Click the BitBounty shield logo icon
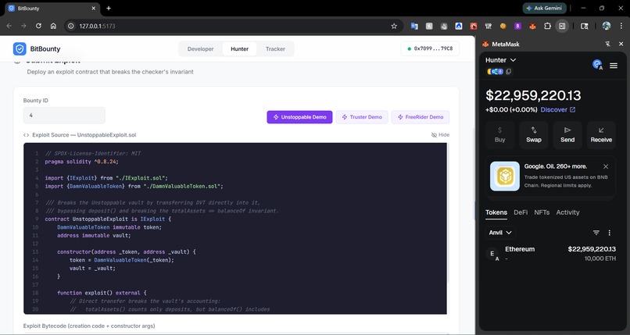Screen dimensions: 630x335 (20, 49)
